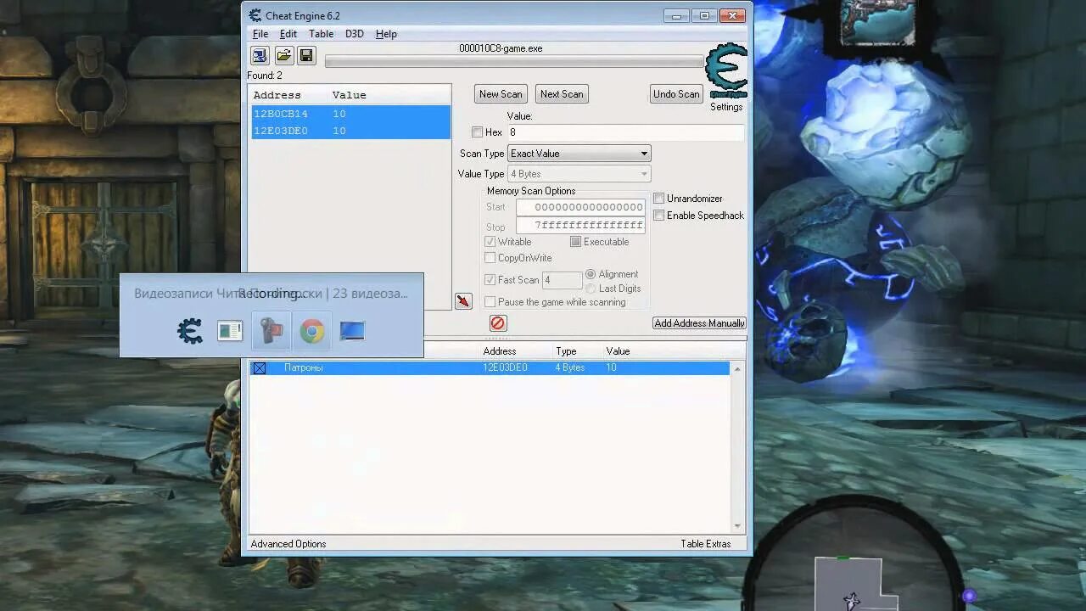This screenshot has width=1086, height=611.
Task: Toggle the freeze box for Патроны entry
Action: coord(260,368)
